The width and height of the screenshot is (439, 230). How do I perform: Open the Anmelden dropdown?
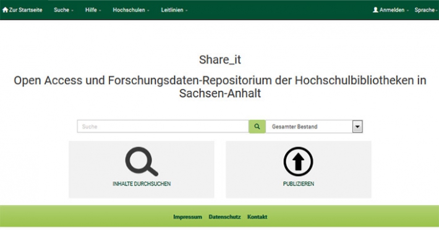point(391,10)
